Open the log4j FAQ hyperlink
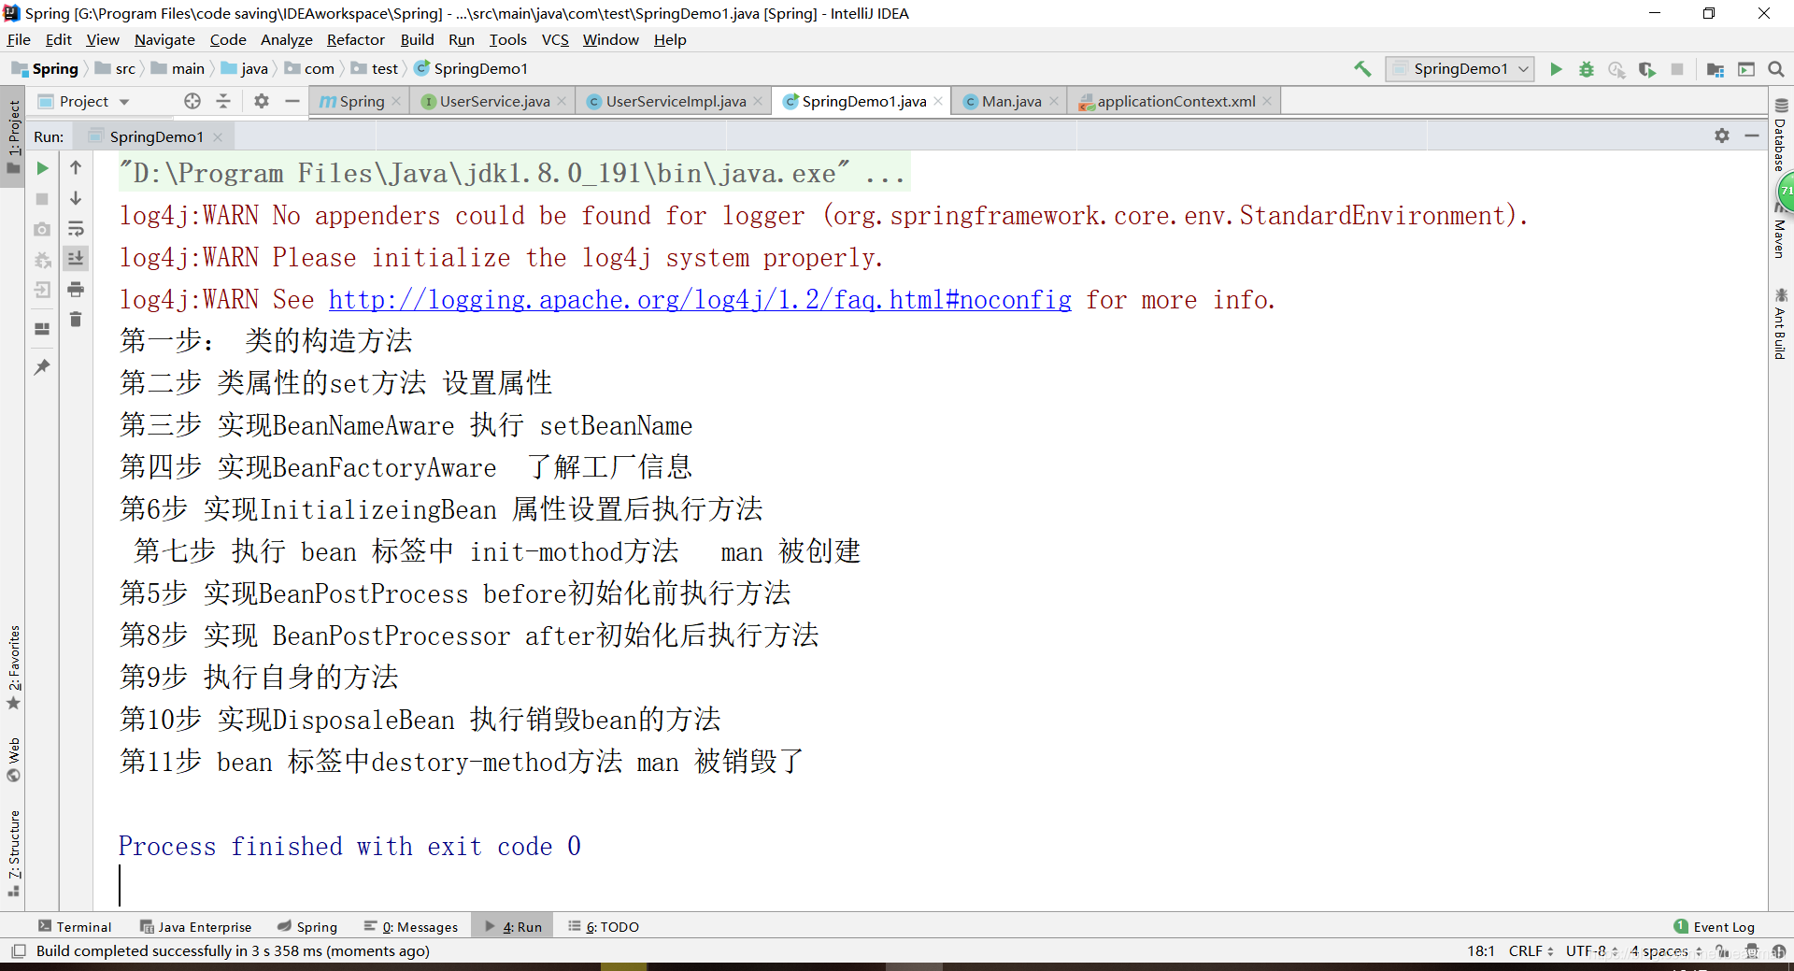The width and height of the screenshot is (1794, 971). [x=700, y=300]
